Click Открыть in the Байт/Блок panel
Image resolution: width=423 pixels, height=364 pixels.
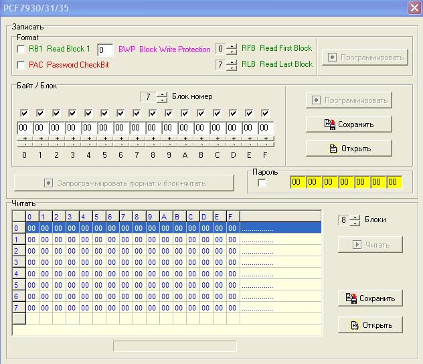pos(349,149)
